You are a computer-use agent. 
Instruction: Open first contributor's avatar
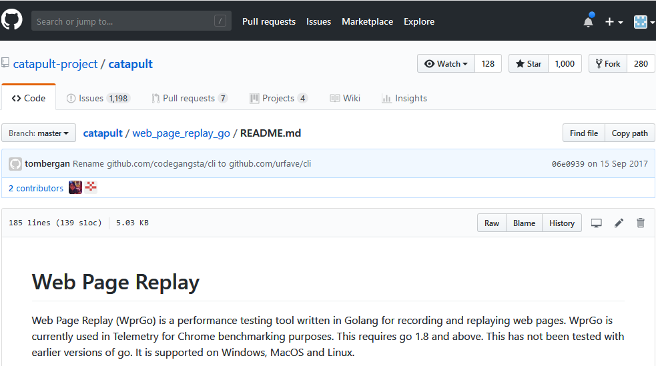coord(75,187)
